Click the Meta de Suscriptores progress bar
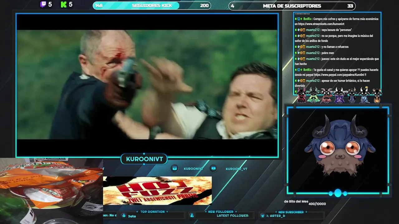 (x=292, y=6)
